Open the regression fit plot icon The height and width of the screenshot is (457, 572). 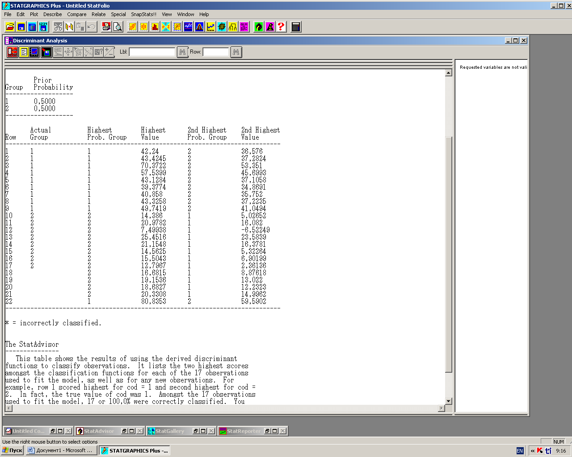point(177,27)
